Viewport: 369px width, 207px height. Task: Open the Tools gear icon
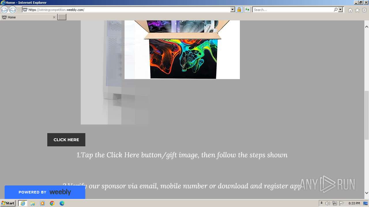click(364, 10)
